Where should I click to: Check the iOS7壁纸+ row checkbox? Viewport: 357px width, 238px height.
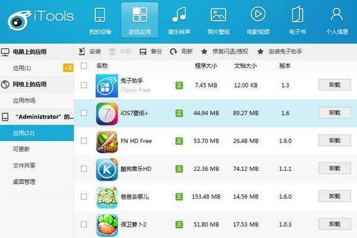tap(84, 113)
